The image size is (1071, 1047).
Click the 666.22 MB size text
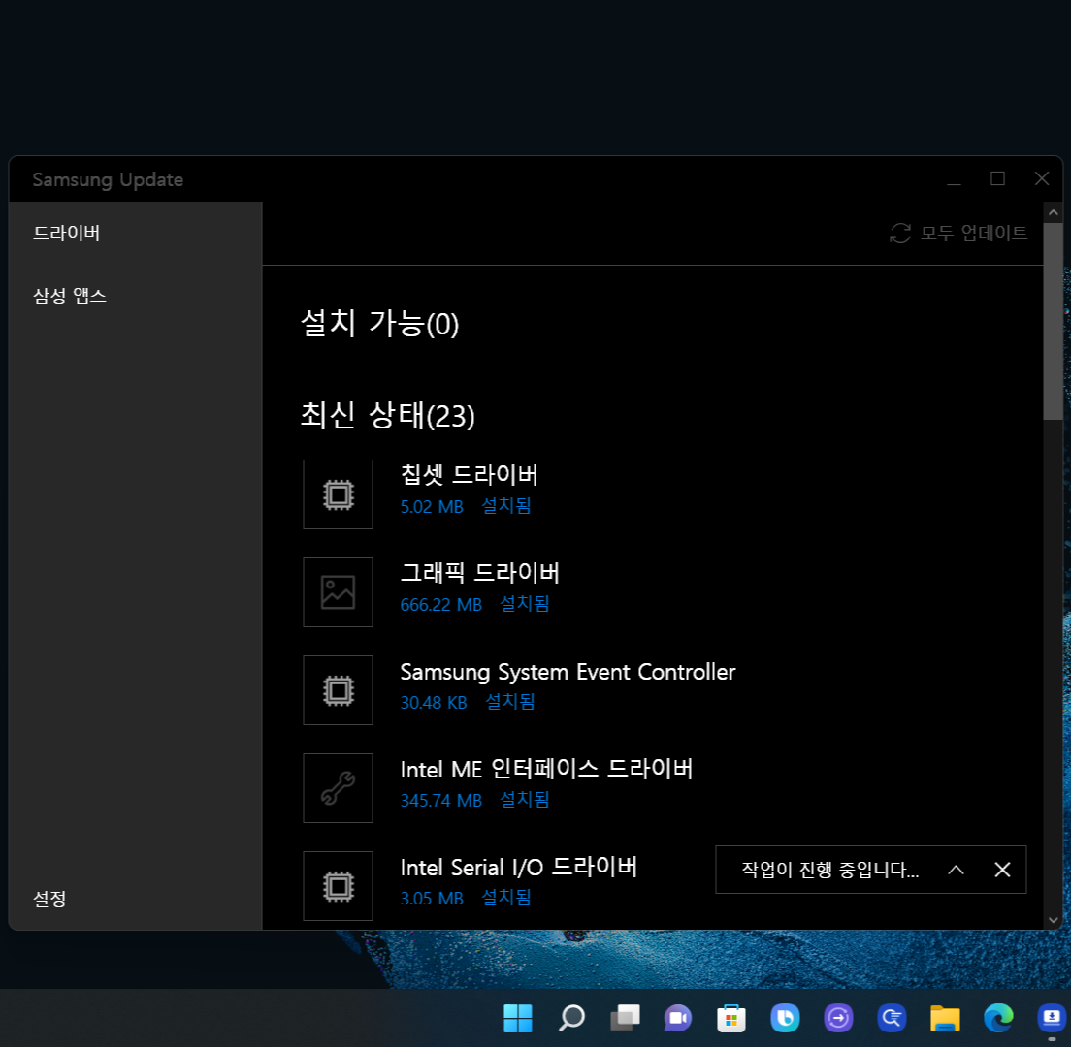pos(441,604)
